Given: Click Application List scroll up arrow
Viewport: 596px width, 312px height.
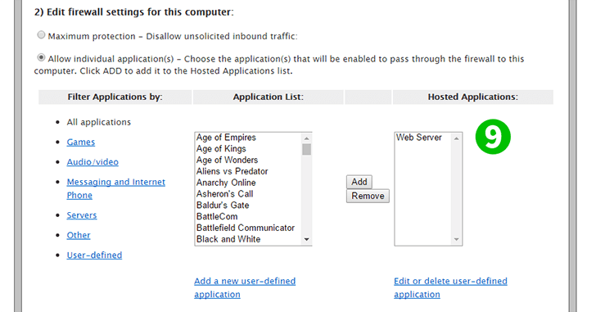Looking at the screenshot, I should click(x=307, y=138).
